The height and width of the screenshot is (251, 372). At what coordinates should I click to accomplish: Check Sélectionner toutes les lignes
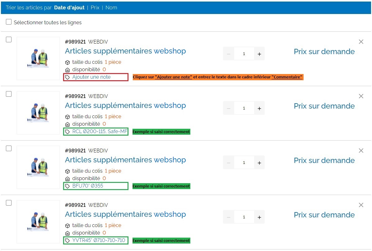(x=9, y=22)
